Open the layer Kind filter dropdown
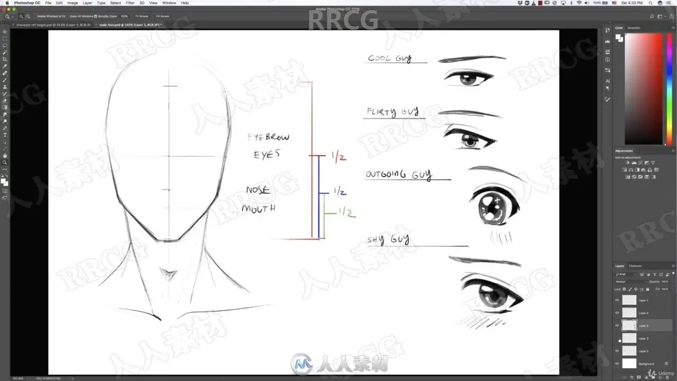 point(626,275)
